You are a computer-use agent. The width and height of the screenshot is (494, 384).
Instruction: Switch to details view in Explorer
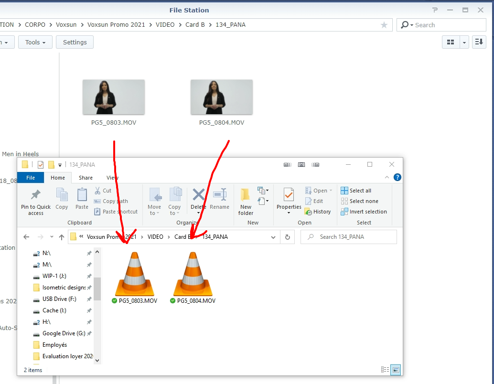pyautogui.click(x=385, y=370)
